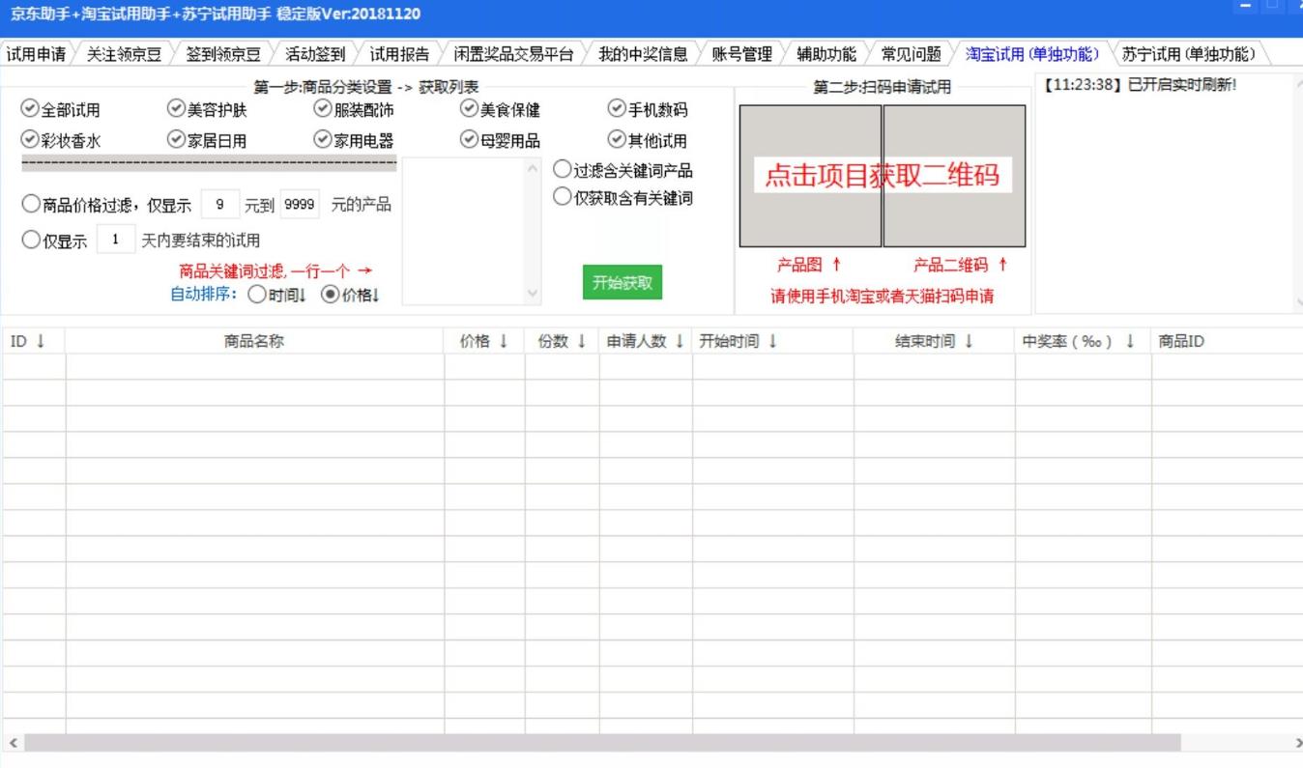The width and height of the screenshot is (1303, 768).
Task: Click the horizontal scrollbar left arrow
Action: pyautogui.click(x=13, y=743)
